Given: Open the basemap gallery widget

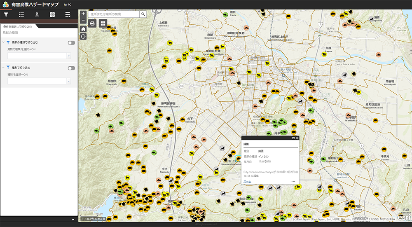Looking at the screenshot, I should (x=102, y=23).
